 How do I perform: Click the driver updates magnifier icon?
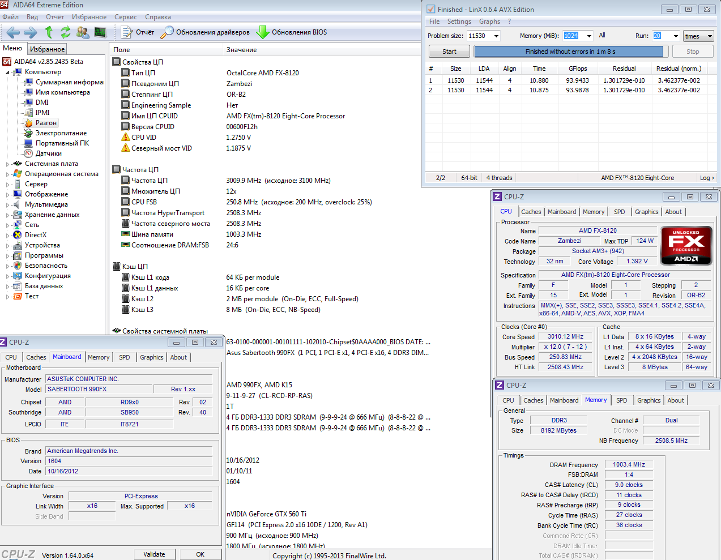click(167, 32)
